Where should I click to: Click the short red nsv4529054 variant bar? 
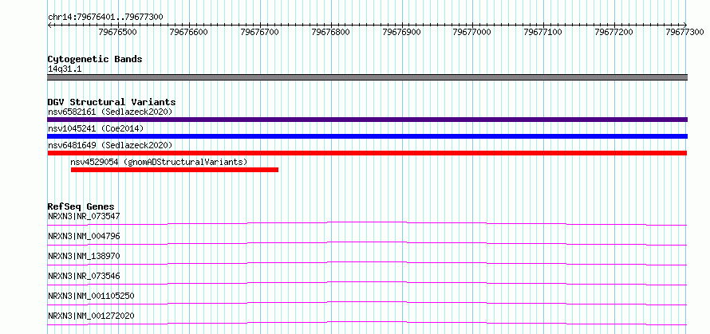click(x=175, y=170)
